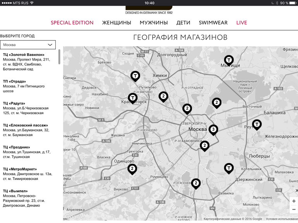Select the cluster pin near Р-Н Ясенево
298x223 pixels.
(x=196, y=183)
